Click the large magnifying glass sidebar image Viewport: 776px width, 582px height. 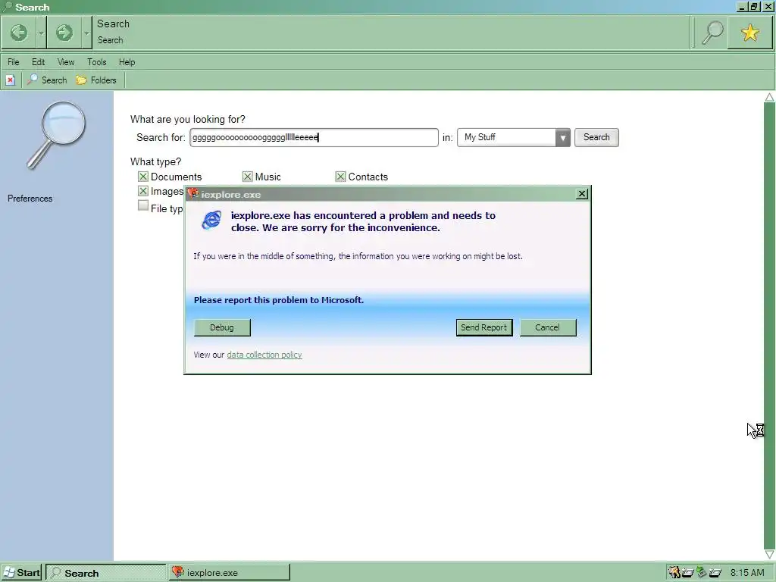click(x=56, y=135)
